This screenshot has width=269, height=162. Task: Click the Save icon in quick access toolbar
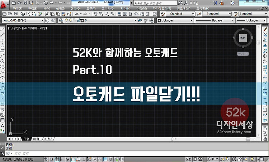point(25,3)
